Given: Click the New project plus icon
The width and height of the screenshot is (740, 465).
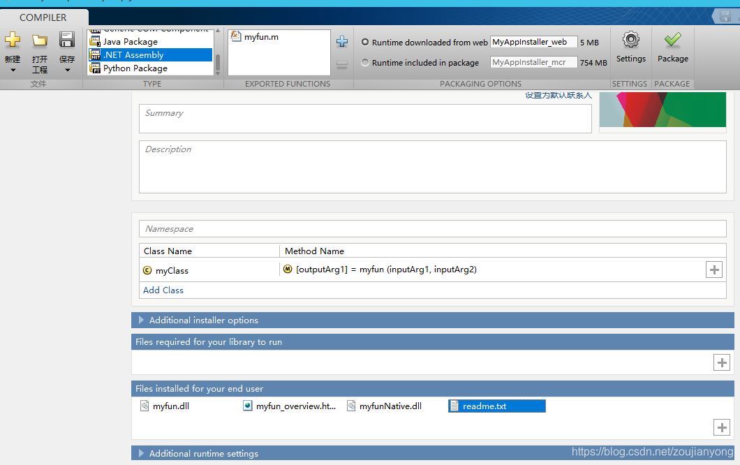Looking at the screenshot, I should tap(13, 40).
